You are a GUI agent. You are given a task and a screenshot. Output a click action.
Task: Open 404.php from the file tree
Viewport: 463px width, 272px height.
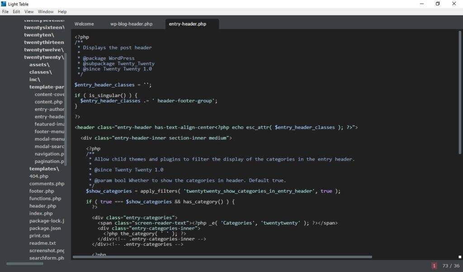click(x=39, y=176)
